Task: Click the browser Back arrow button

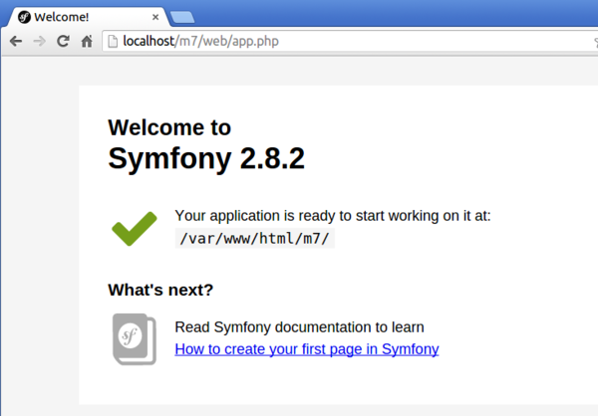Action: tap(16, 41)
